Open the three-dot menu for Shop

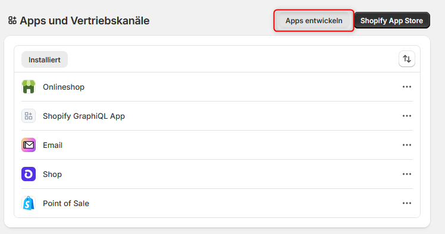click(x=407, y=174)
